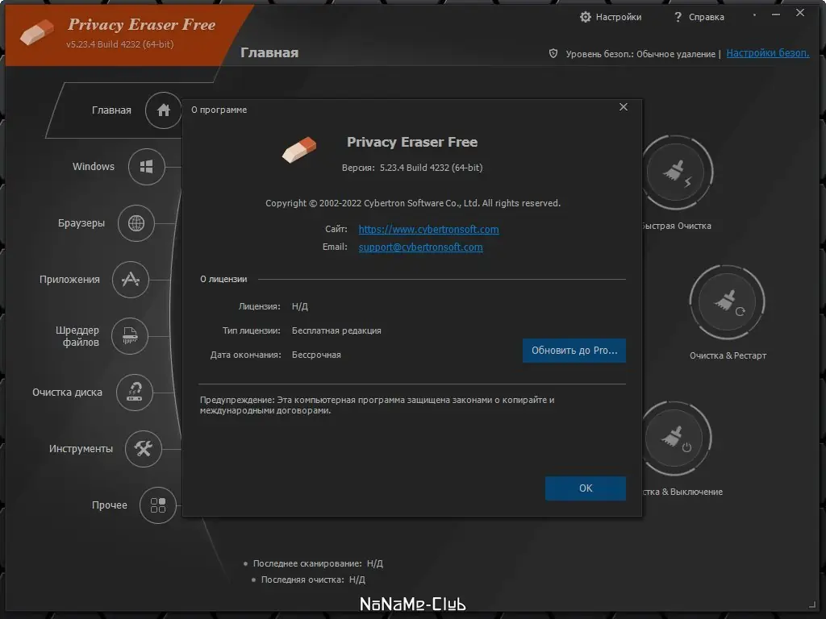Image resolution: width=826 pixels, height=619 pixels.
Task: Trigger Очистка & Выключение action
Action: click(676, 437)
